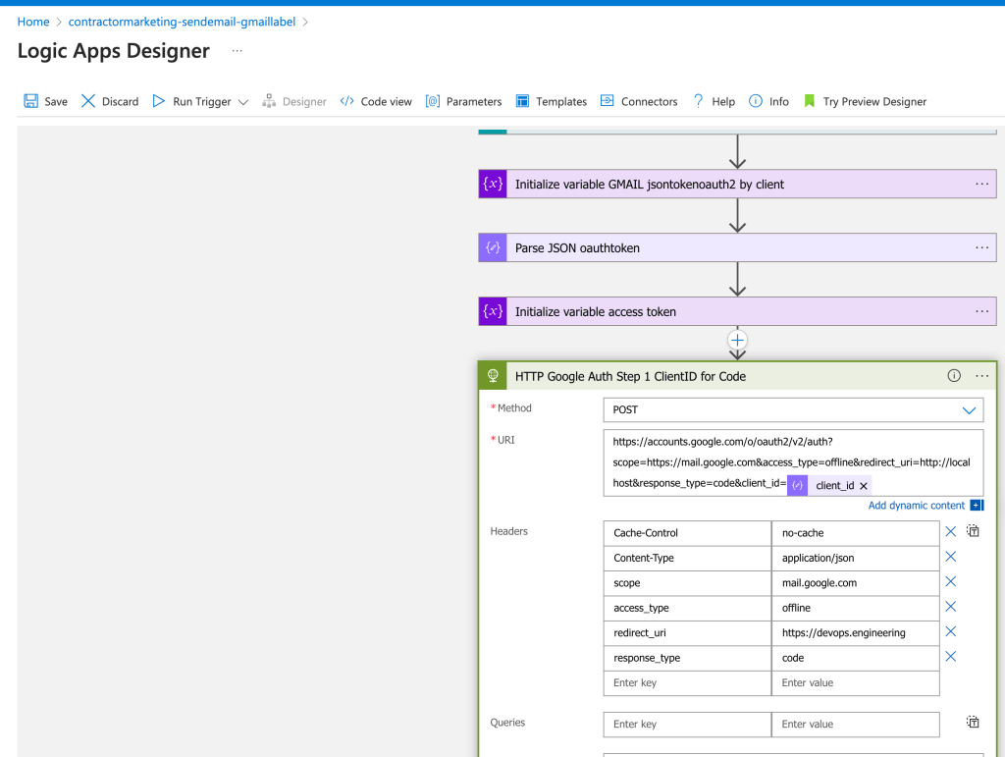Click the Info toolbar icon
Image resolution: width=1005 pixels, height=757 pixels.
(756, 101)
